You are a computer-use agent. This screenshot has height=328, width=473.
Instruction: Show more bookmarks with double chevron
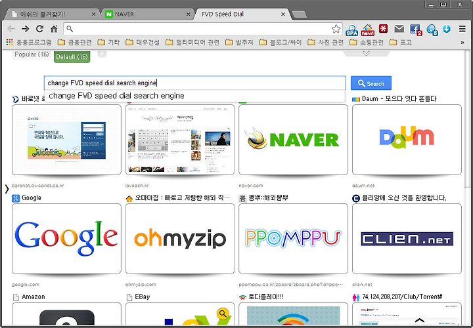tap(462, 43)
